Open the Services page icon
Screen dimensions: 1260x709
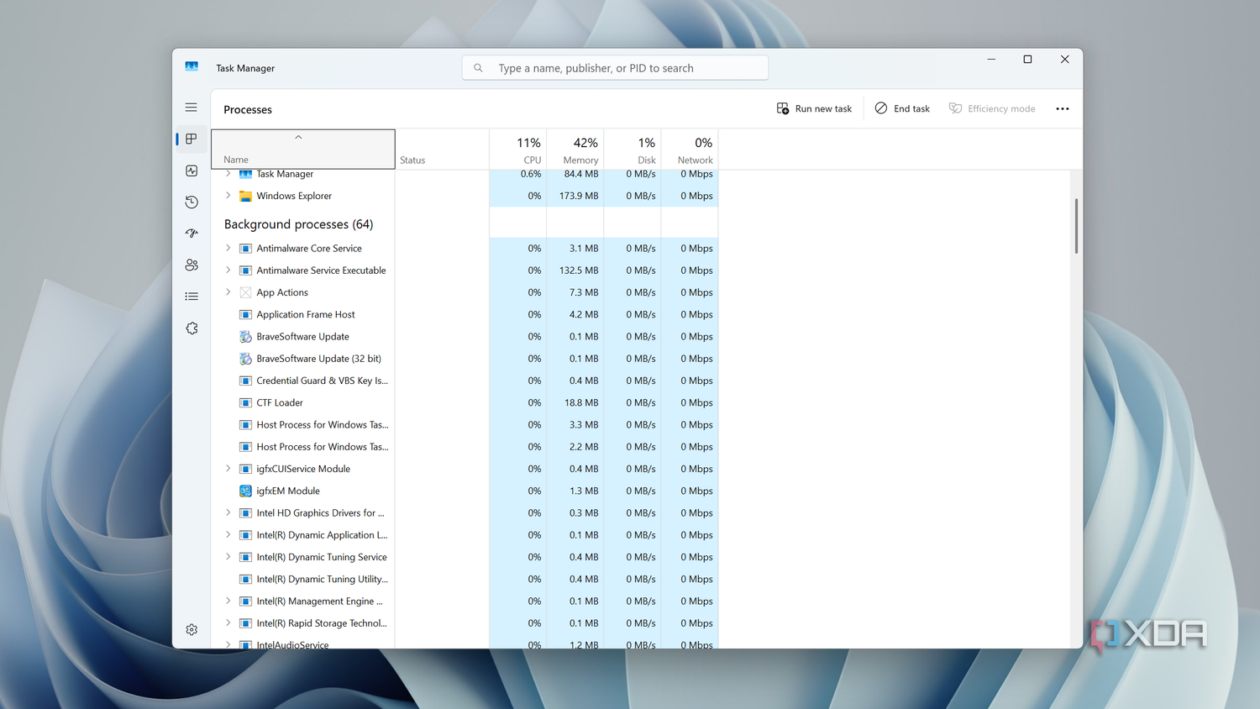[x=192, y=328]
